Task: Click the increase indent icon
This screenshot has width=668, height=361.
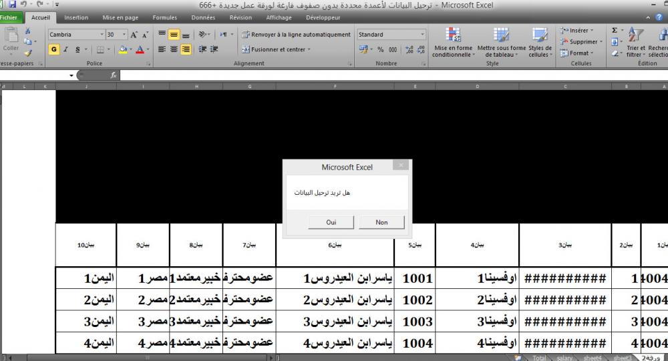Action: [214, 49]
